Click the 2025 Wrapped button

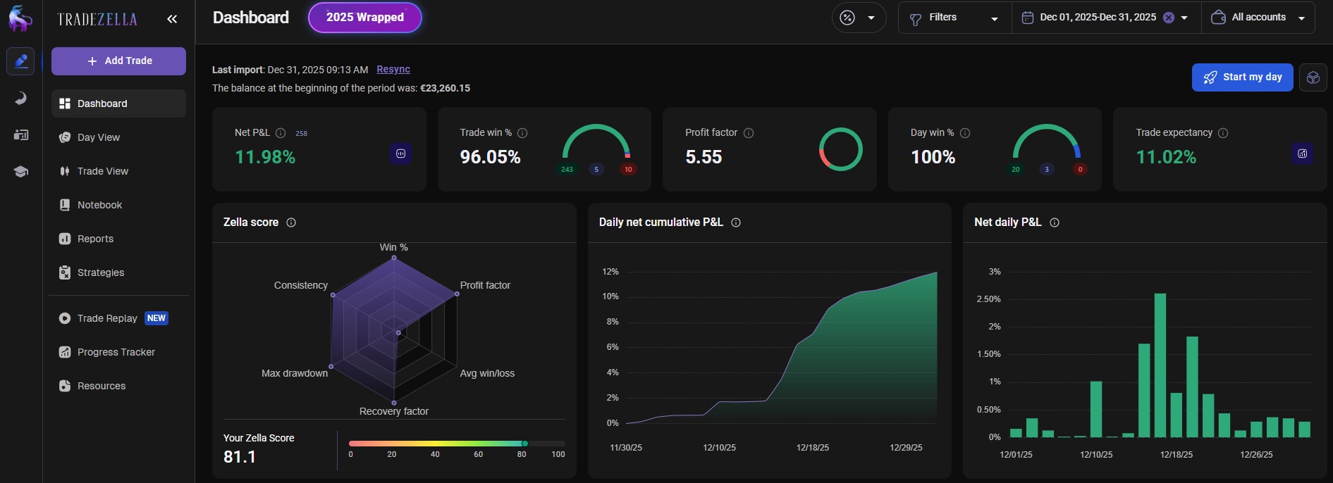pyautogui.click(x=364, y=18)
